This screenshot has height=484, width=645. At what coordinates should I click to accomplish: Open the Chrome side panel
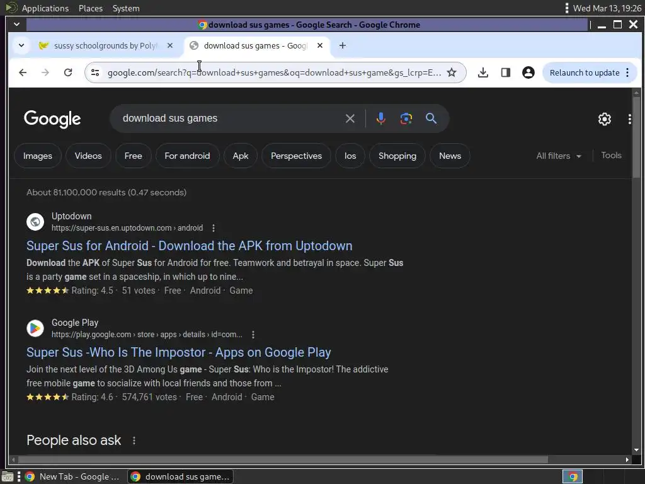(x=506, y=72)
